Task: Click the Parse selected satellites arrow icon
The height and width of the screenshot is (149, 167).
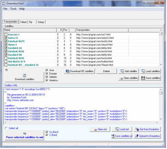Action: 24,134
